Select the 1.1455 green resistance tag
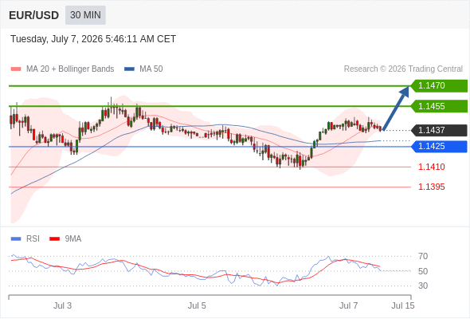Image resolution: width=470 pixels, height=319 pixels. point(439,106)
